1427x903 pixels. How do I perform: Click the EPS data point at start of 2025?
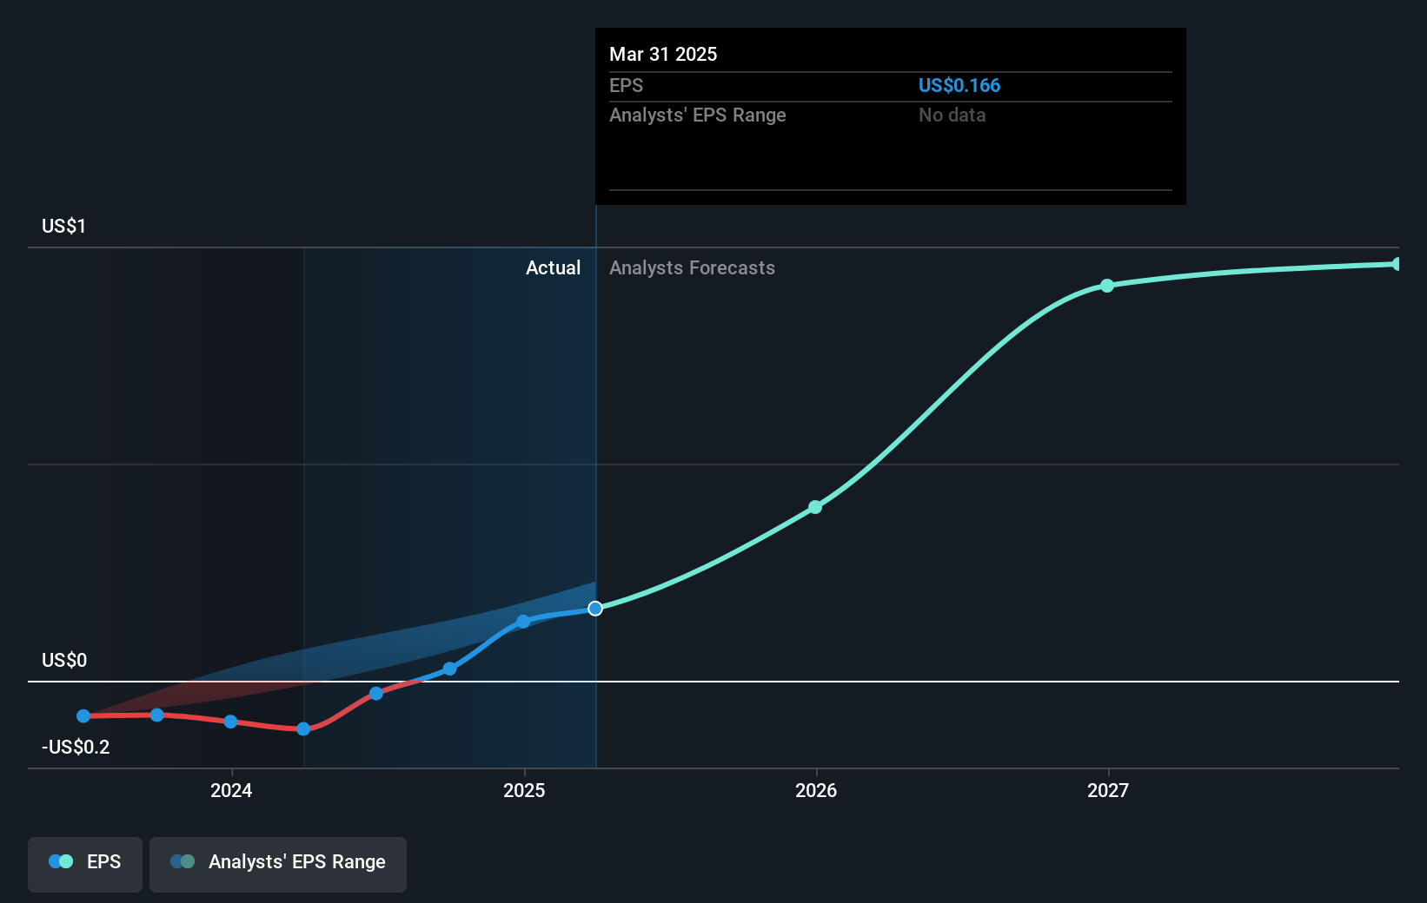523,622
